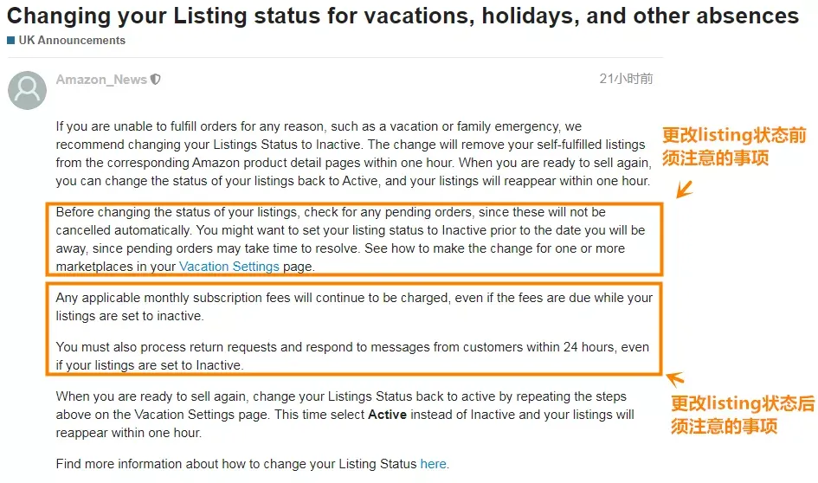Viewport: 818px width, 483px height.
Task: Open the UK Announcements category
Action: point(72,40)
